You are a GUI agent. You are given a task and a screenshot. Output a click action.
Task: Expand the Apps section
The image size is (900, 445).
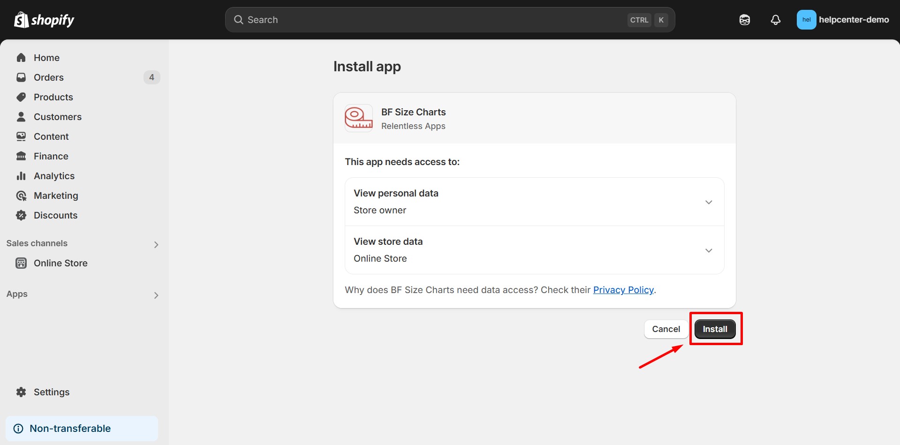coord(156,295)
